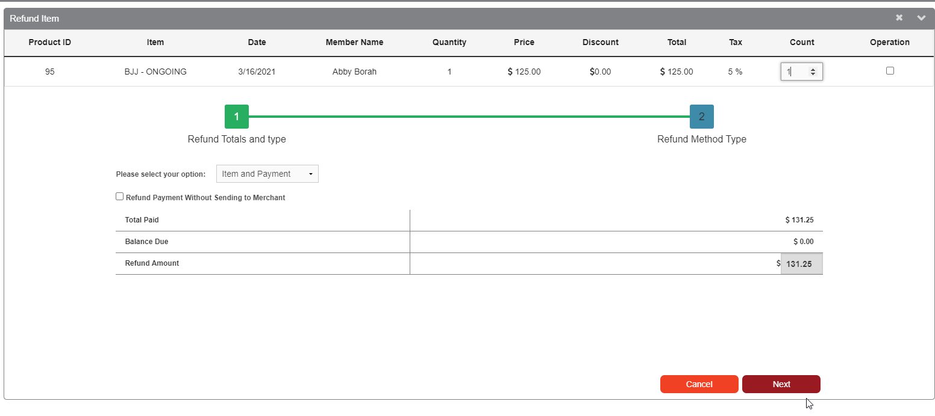Decrease the Count with down arrow
935x416 pixels.
pos(813,74)
